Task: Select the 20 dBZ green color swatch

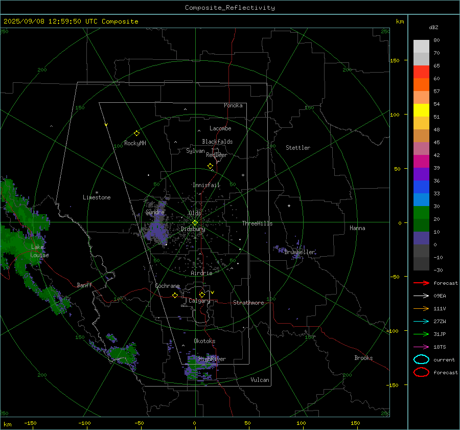Action: point(421,213)
